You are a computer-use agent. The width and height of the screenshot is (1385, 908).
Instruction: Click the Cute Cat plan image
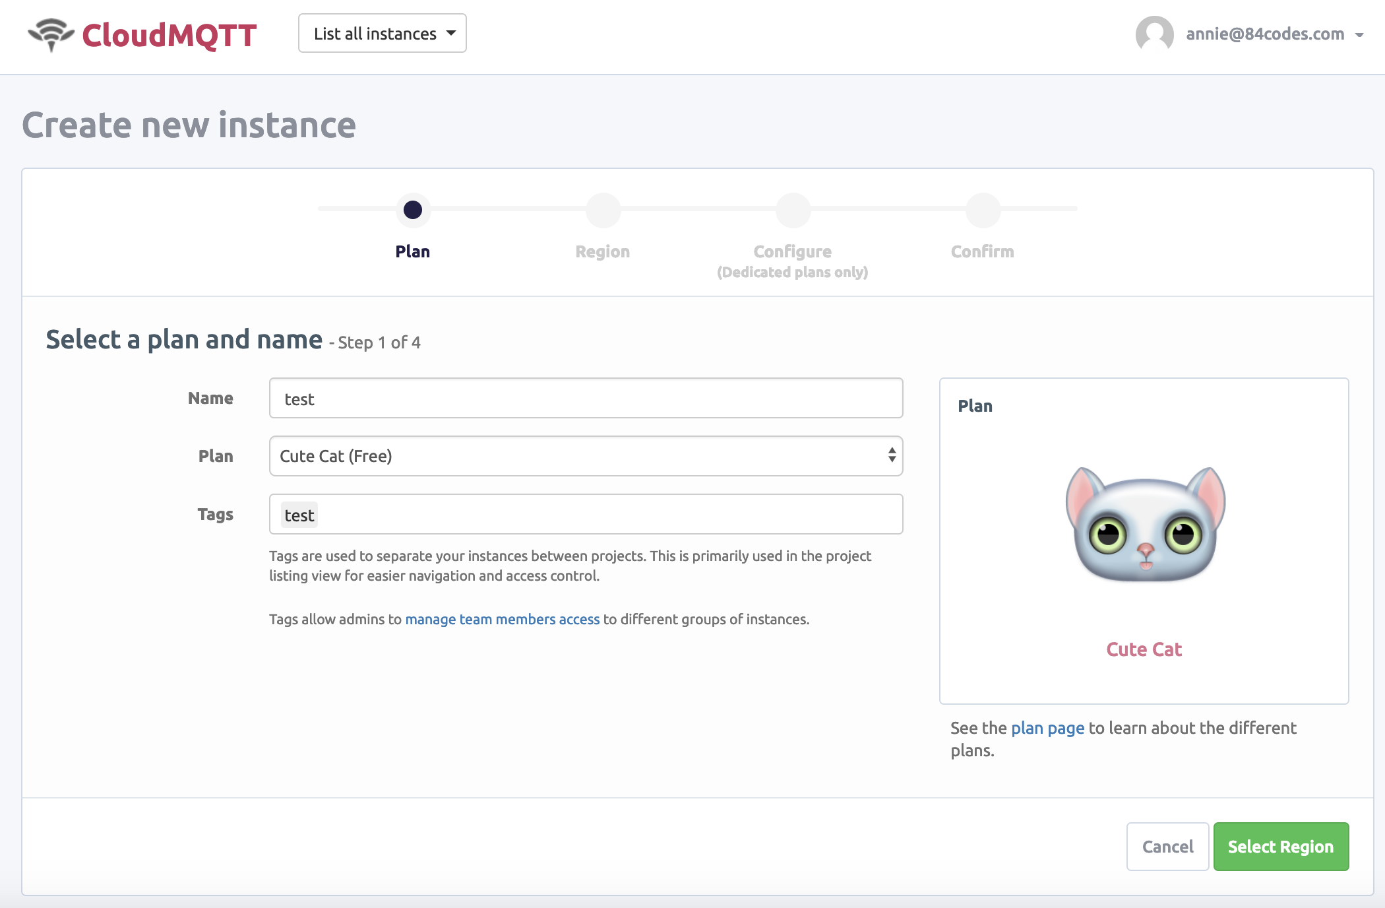pyautogui.click(x=1145, y=524)
